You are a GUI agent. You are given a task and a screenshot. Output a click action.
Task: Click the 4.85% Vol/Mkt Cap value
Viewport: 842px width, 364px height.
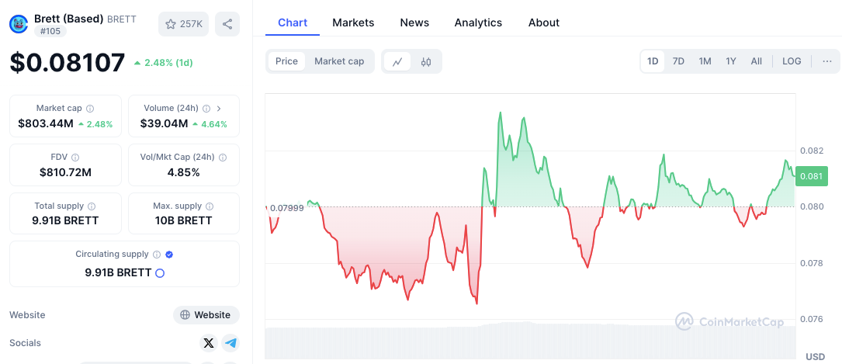184,173
